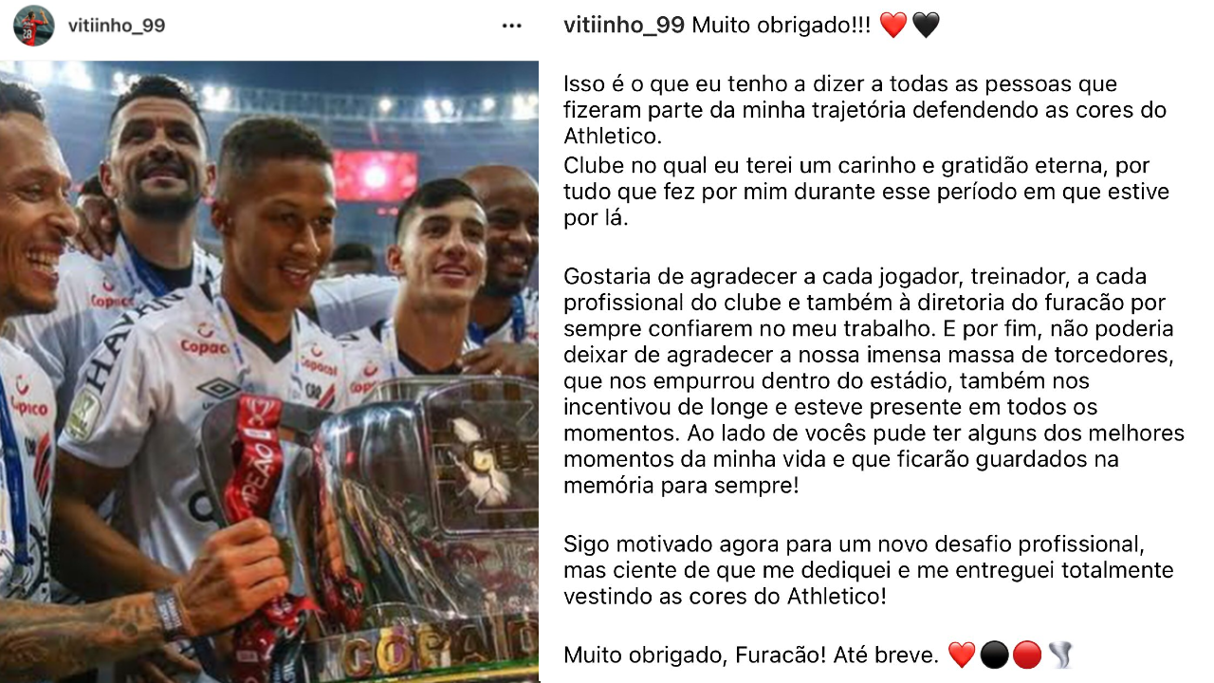
Task: Click red heart emoji after "Muito obrigado!!!"
Action: point(893,26)
